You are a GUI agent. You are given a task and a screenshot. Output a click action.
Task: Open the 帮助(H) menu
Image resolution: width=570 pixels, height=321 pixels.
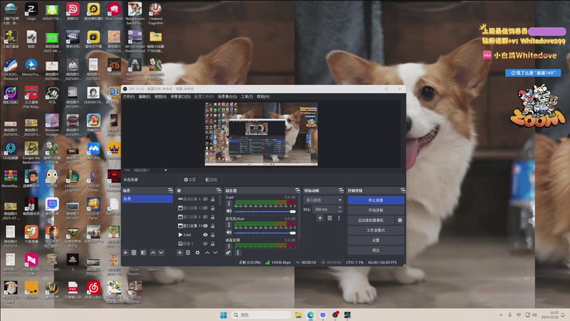click(x=263, y=96)
